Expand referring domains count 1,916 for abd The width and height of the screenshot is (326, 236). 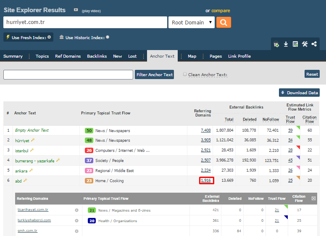point(206,180)
